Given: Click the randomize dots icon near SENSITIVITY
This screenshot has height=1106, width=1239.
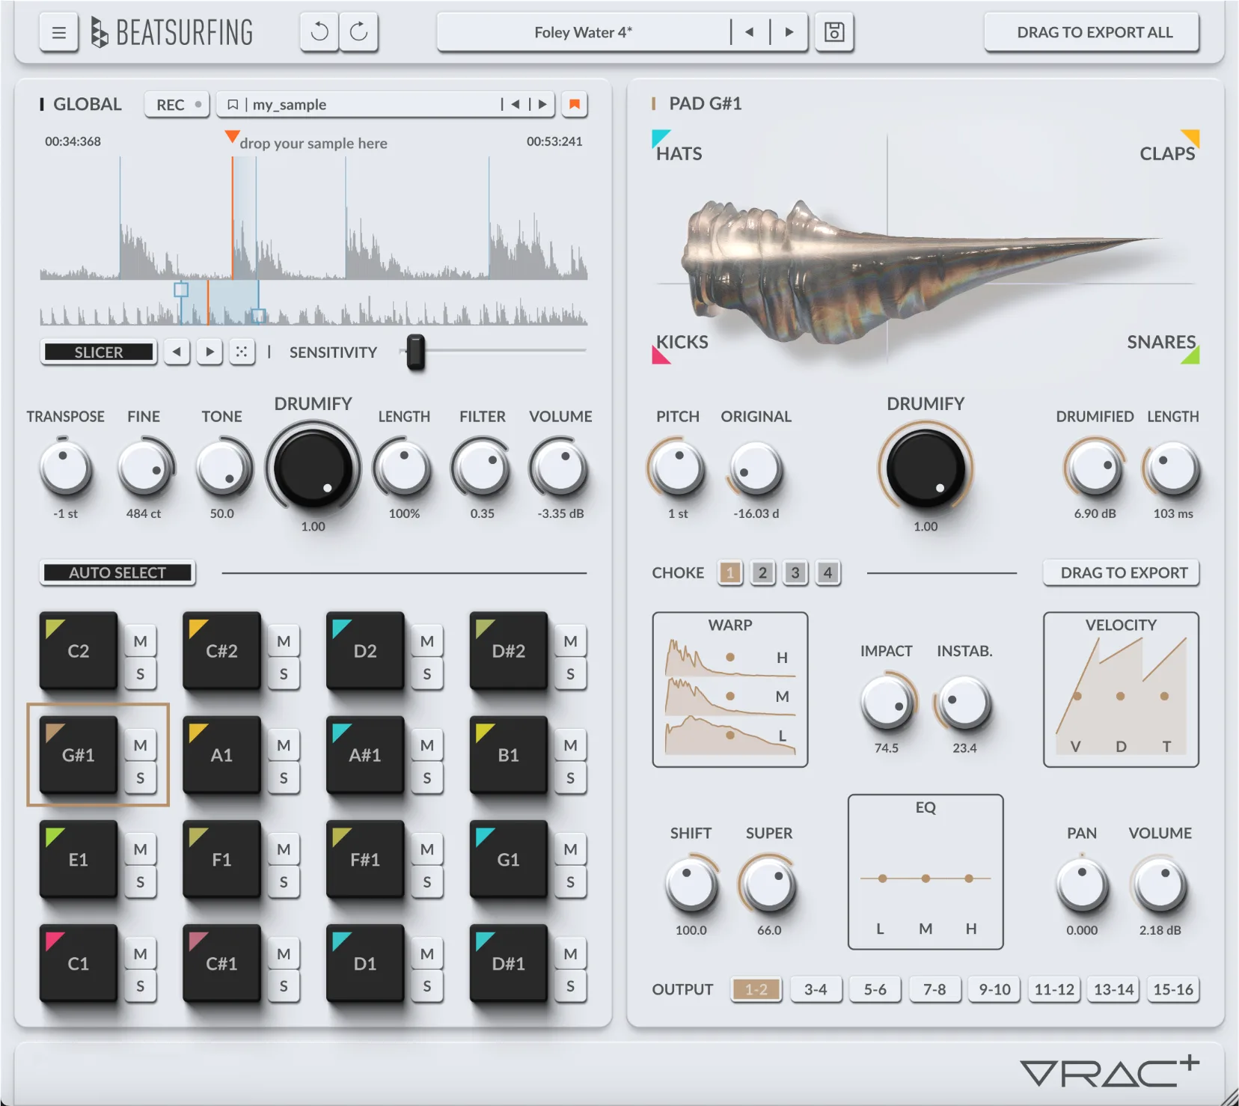Looking at the screenshot, I should click(x=242, y=352).
